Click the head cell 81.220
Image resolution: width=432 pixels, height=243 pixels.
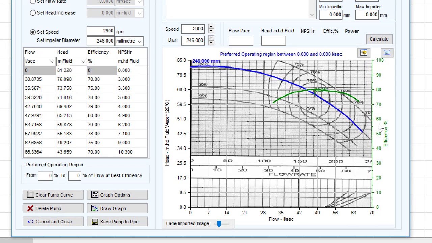(71, 70)
